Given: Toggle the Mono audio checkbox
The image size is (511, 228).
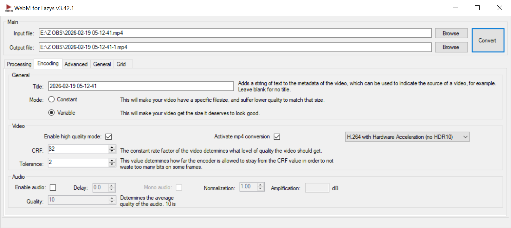Looking at the screenshot, I should [x=179, y=188].
